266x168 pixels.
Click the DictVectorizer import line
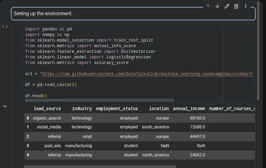[90, 52]
